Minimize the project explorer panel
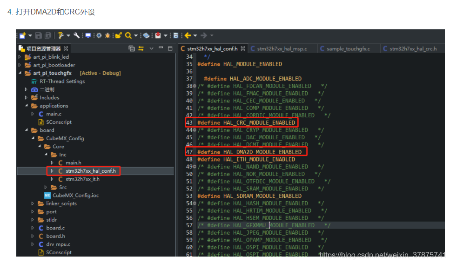This screenshot has width=450, height=264. 161,47
